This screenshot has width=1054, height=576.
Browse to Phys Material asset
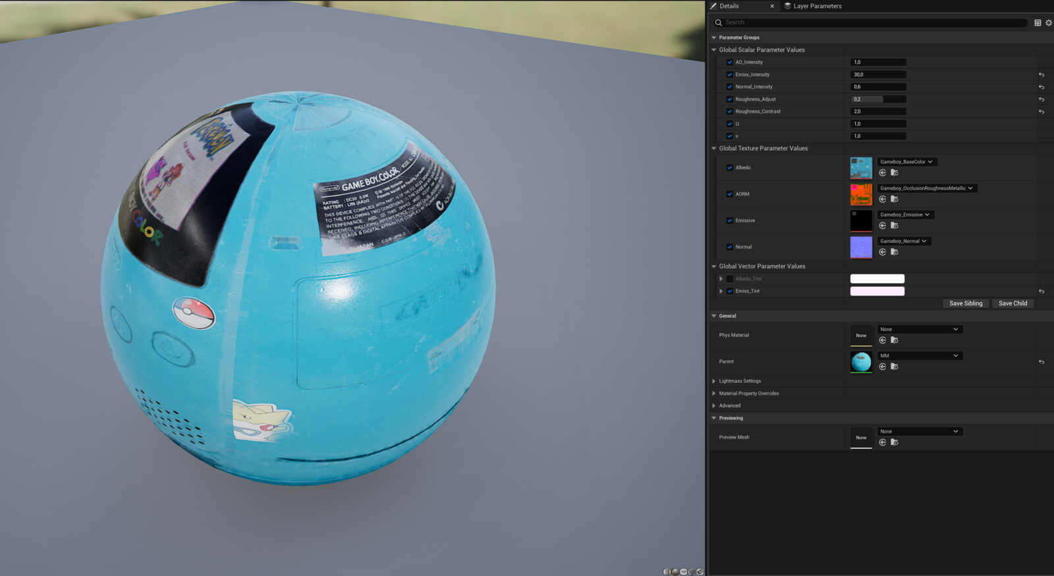point(895,340)
